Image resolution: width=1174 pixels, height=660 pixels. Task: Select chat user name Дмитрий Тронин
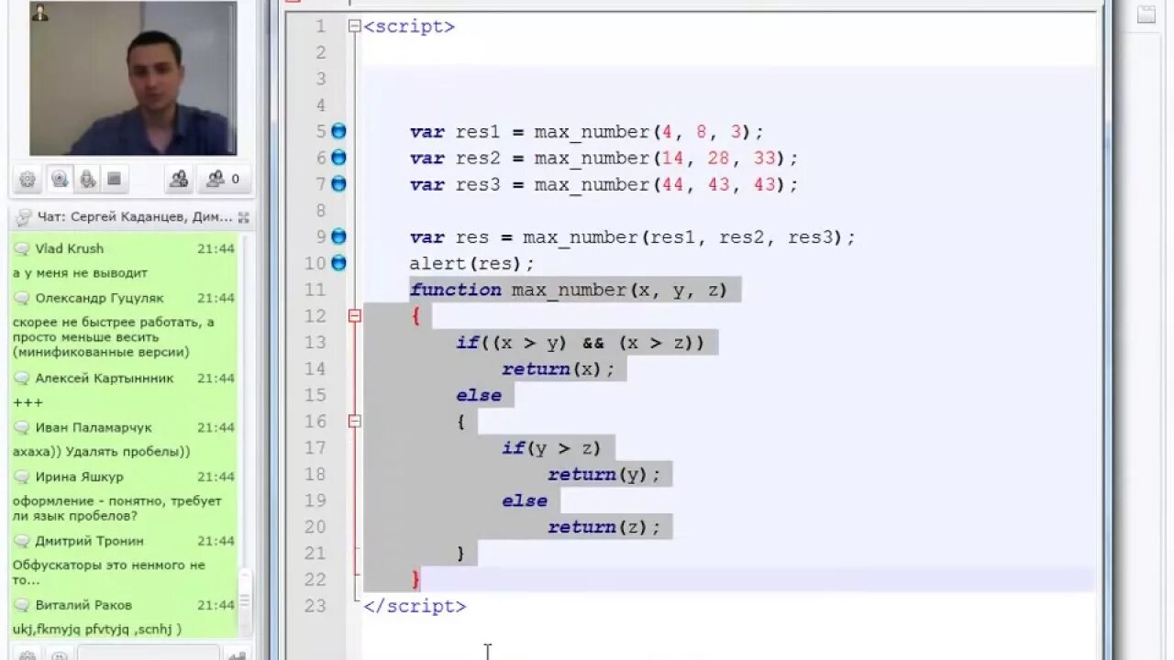(x=90, y=541)
